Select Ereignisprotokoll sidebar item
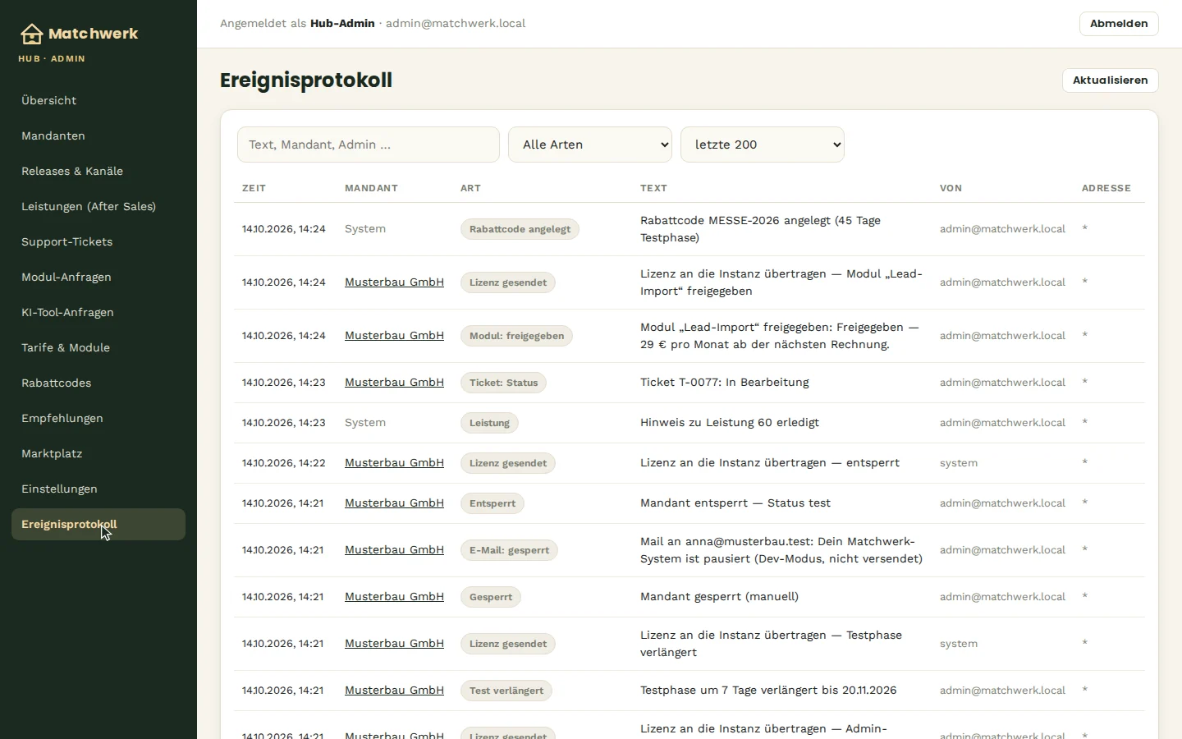Viewport: 1182px width, 739px height. click(x=98, y=524)
